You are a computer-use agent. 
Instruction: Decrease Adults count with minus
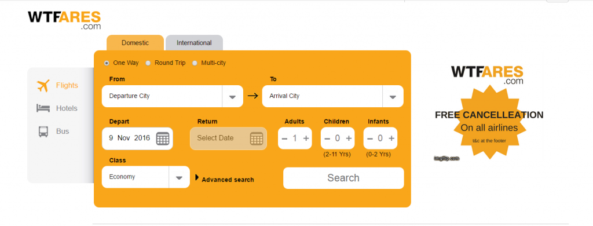[284, 138]
